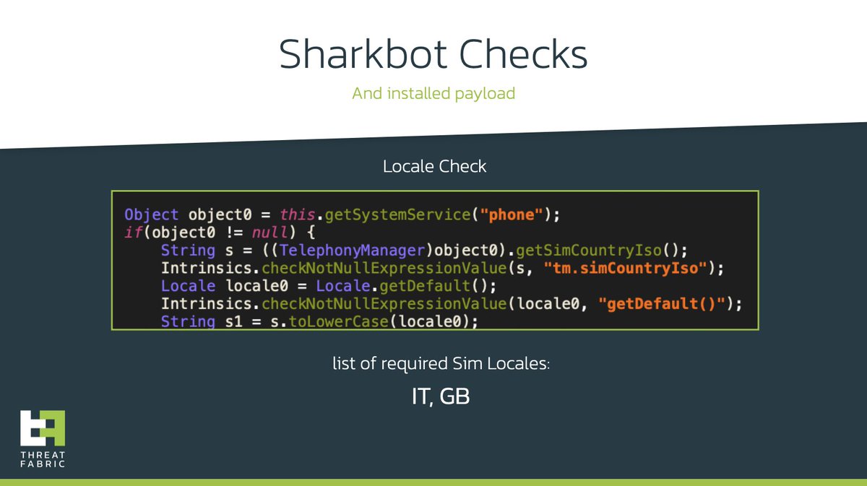867x486 pixels.
Task: Click the ThreatFabric logo
Action: pyautogui.click(x=43, y=439)
